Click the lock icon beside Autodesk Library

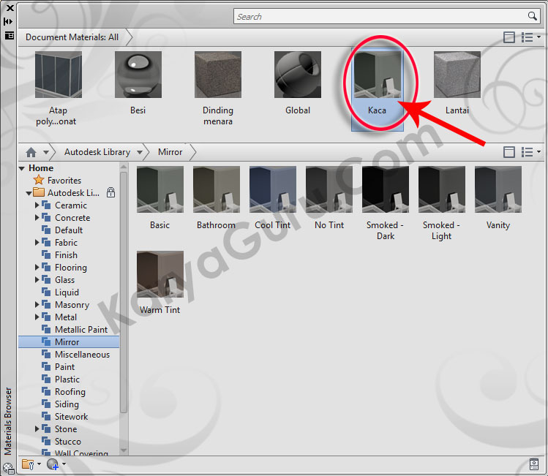[110, 193]
